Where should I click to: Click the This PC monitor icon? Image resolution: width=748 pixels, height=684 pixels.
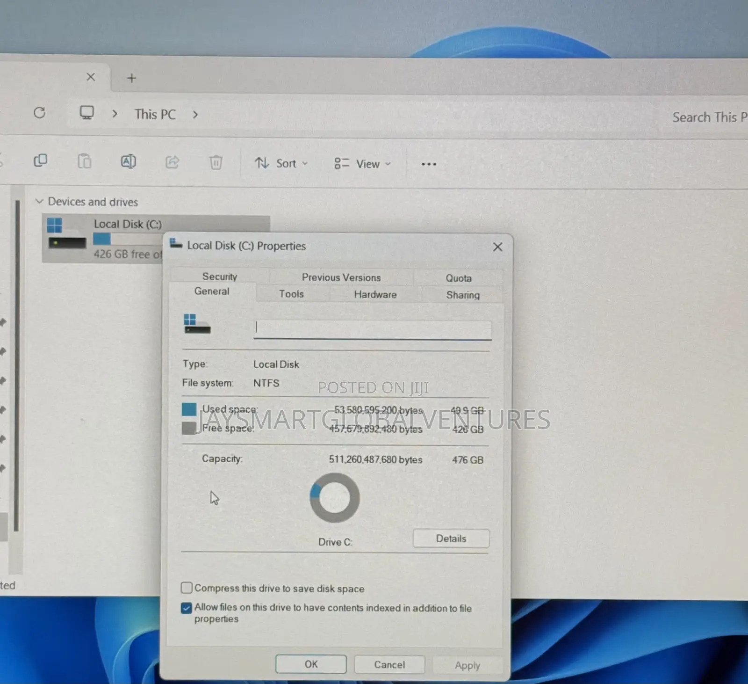[x=87, y=113]
